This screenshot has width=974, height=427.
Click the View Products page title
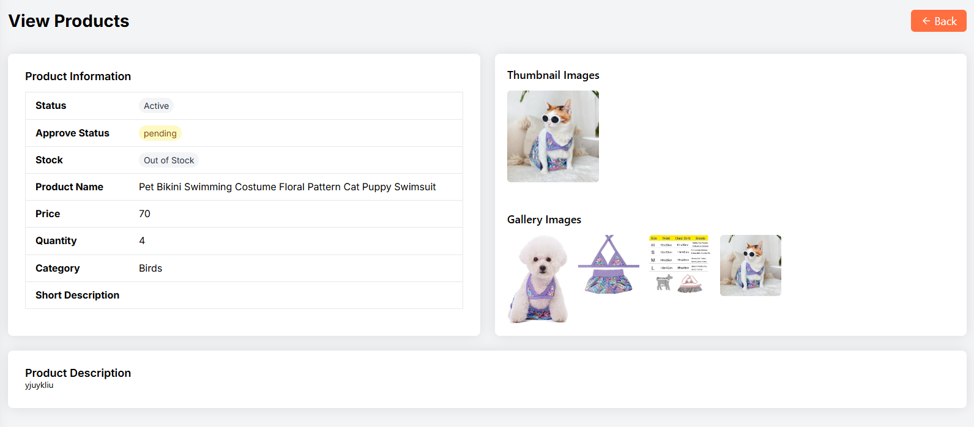pos(69,21)
